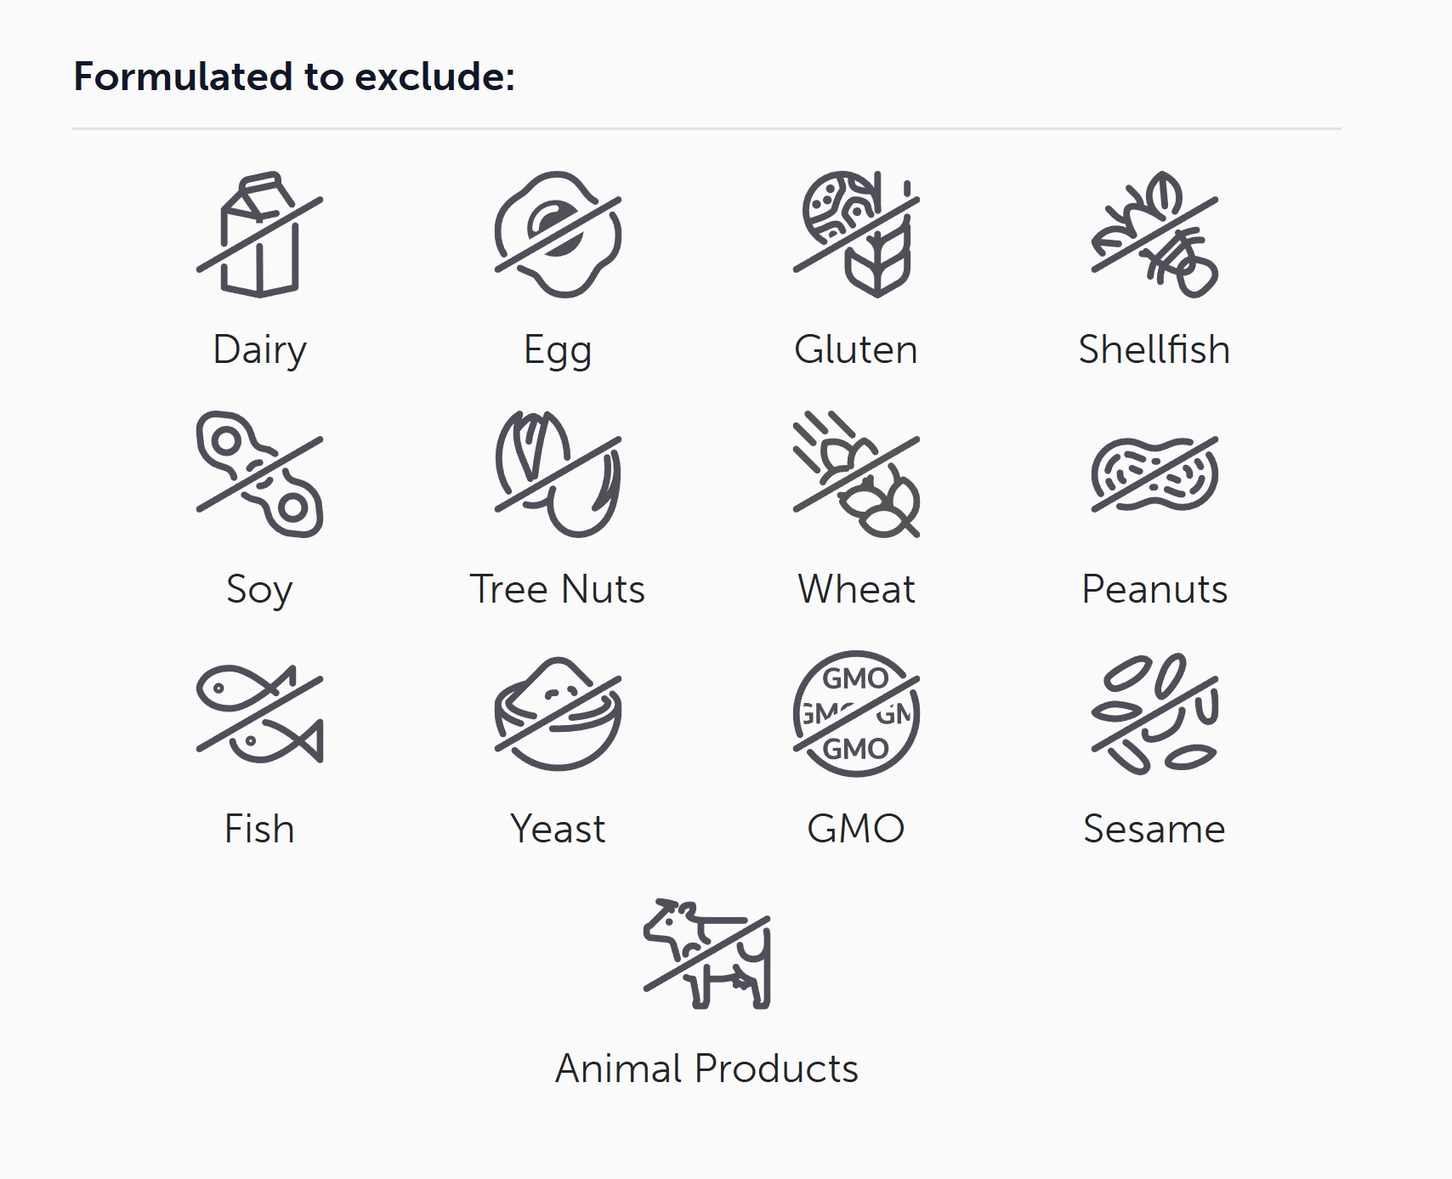Click the crossed-out Wheat stalk icon
Screen dimensions: 1452x1179
tap(856, 474)
